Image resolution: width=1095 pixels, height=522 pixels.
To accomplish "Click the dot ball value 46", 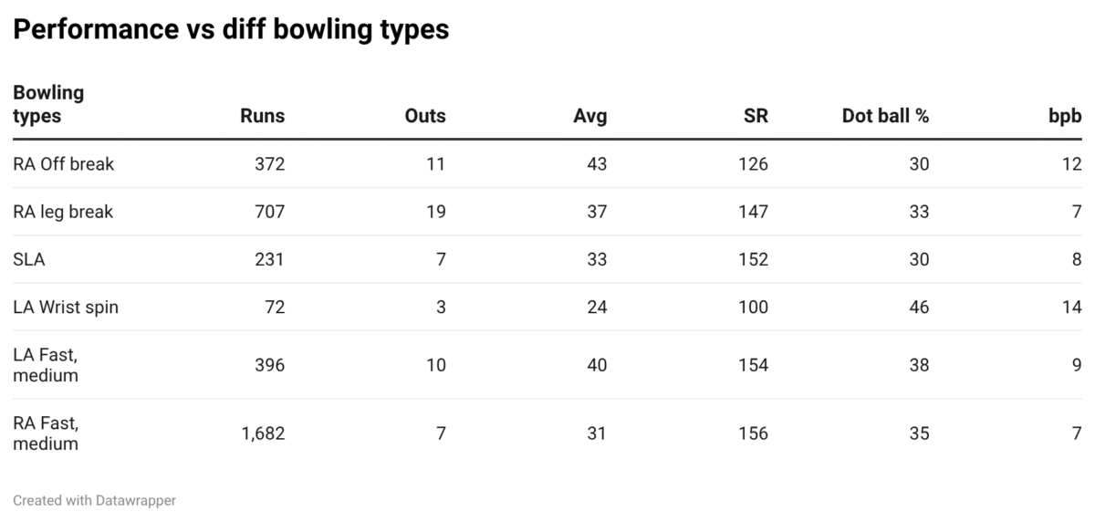I will 919,307.
